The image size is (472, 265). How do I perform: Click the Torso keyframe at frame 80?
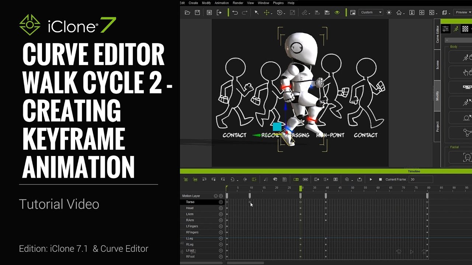427,202
